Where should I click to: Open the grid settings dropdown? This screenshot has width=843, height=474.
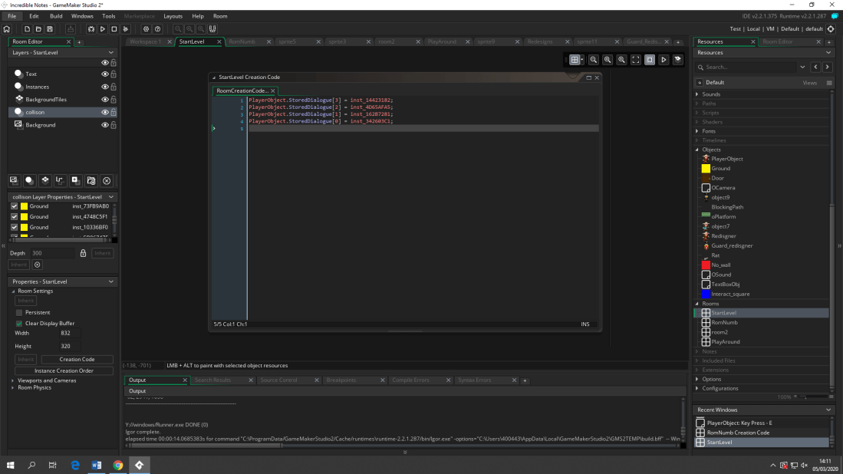[x=582, y=60]
